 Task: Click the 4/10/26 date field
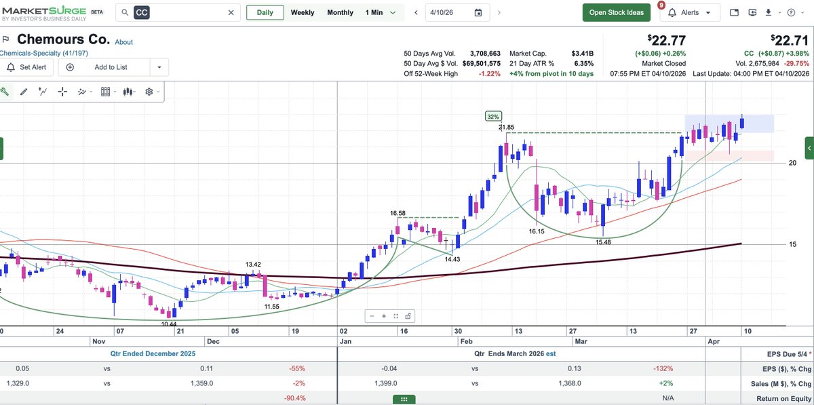458,12
